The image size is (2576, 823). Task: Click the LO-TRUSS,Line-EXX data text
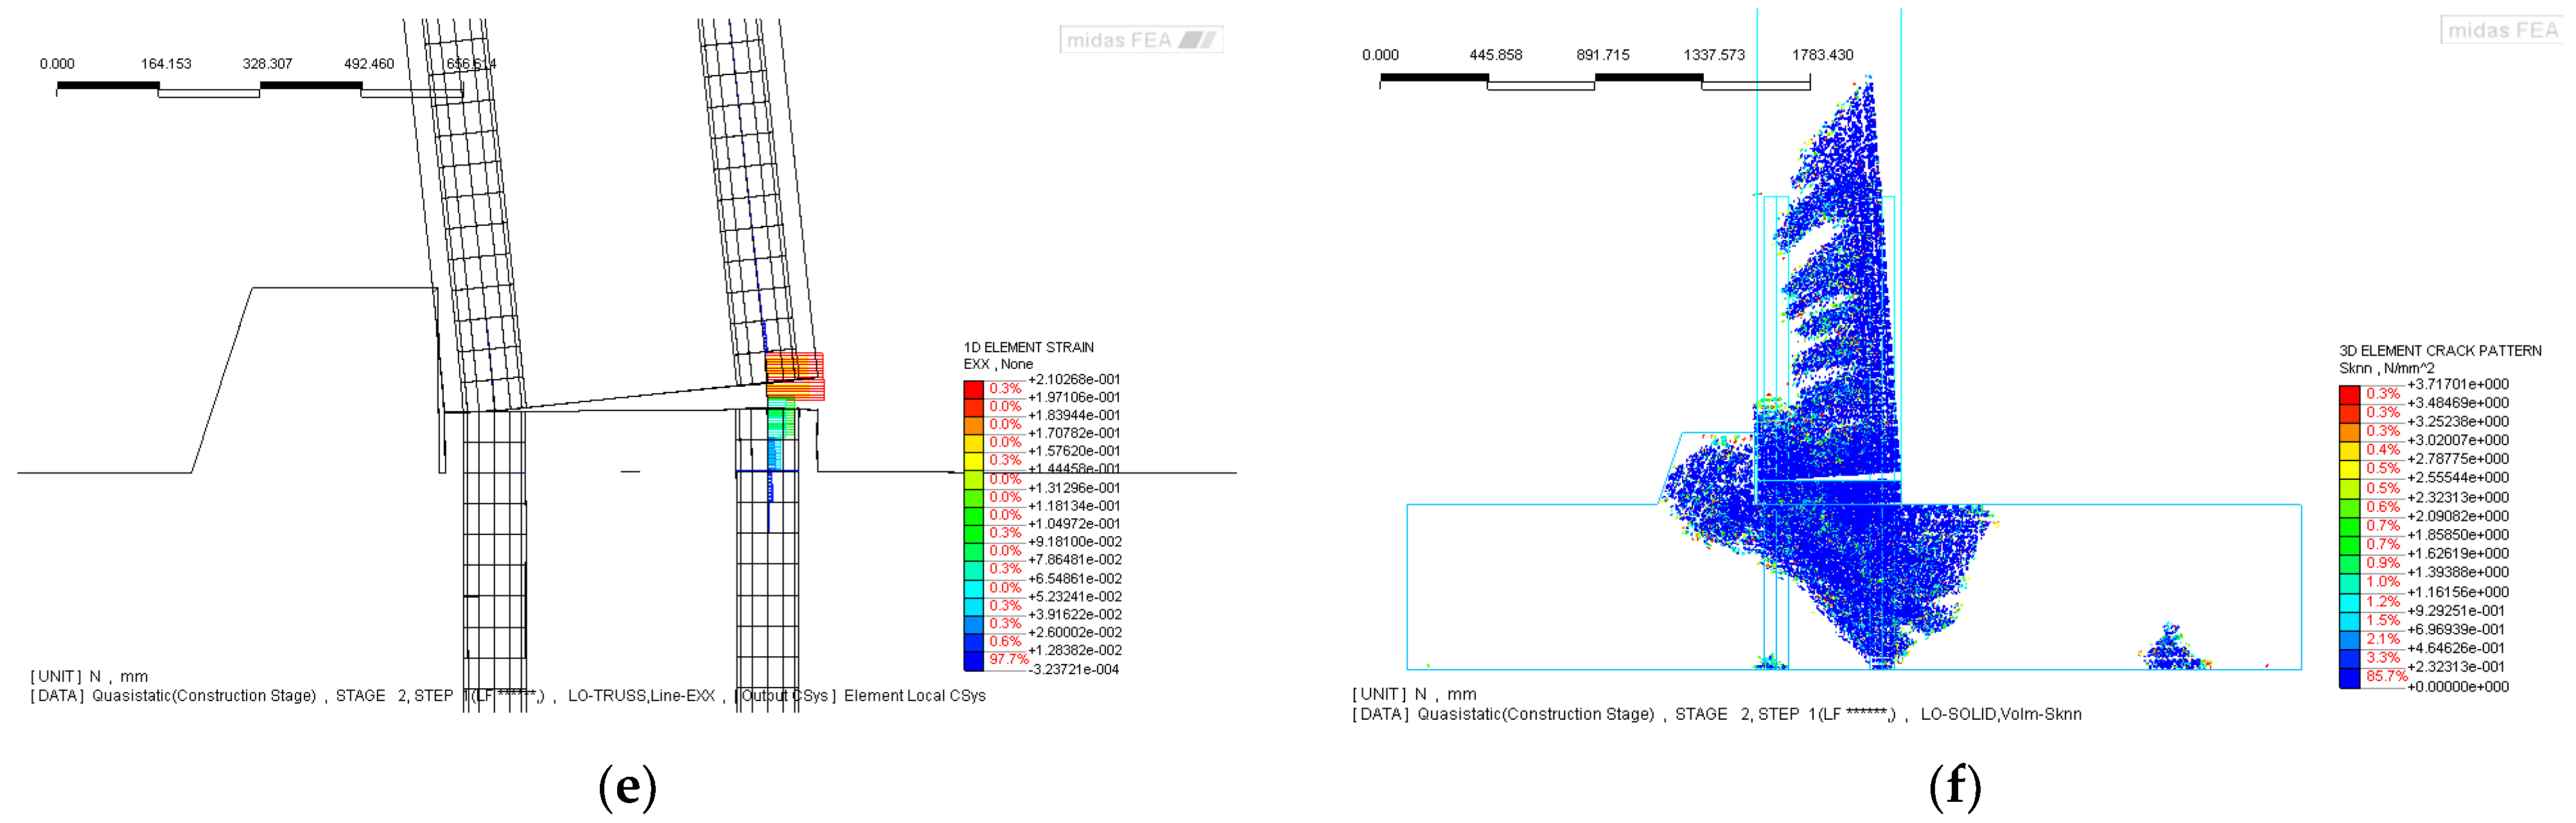(641, 696)
